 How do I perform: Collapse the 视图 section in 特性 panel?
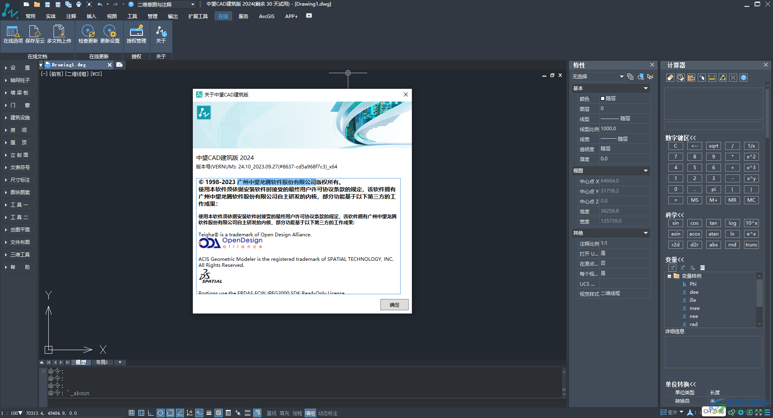click(646, 171)
